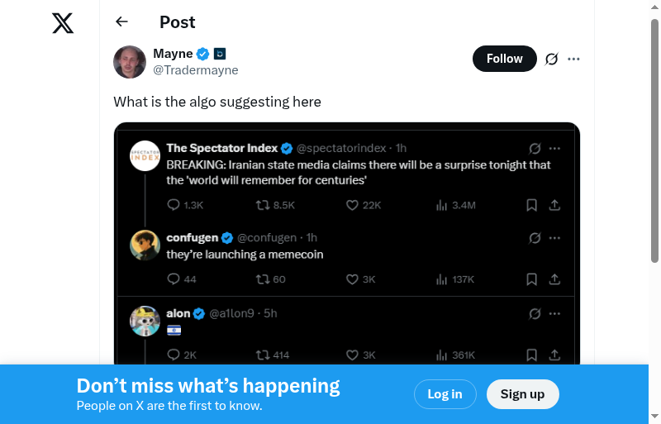Image resolution: width=661 pixels, height=424 pixels.
Task: Click the Log in button
Action: [445, 394]
